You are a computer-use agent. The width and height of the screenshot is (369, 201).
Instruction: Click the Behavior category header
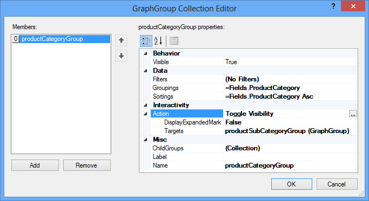pos(166,53)
